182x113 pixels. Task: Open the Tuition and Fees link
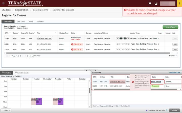coord(174,73)
